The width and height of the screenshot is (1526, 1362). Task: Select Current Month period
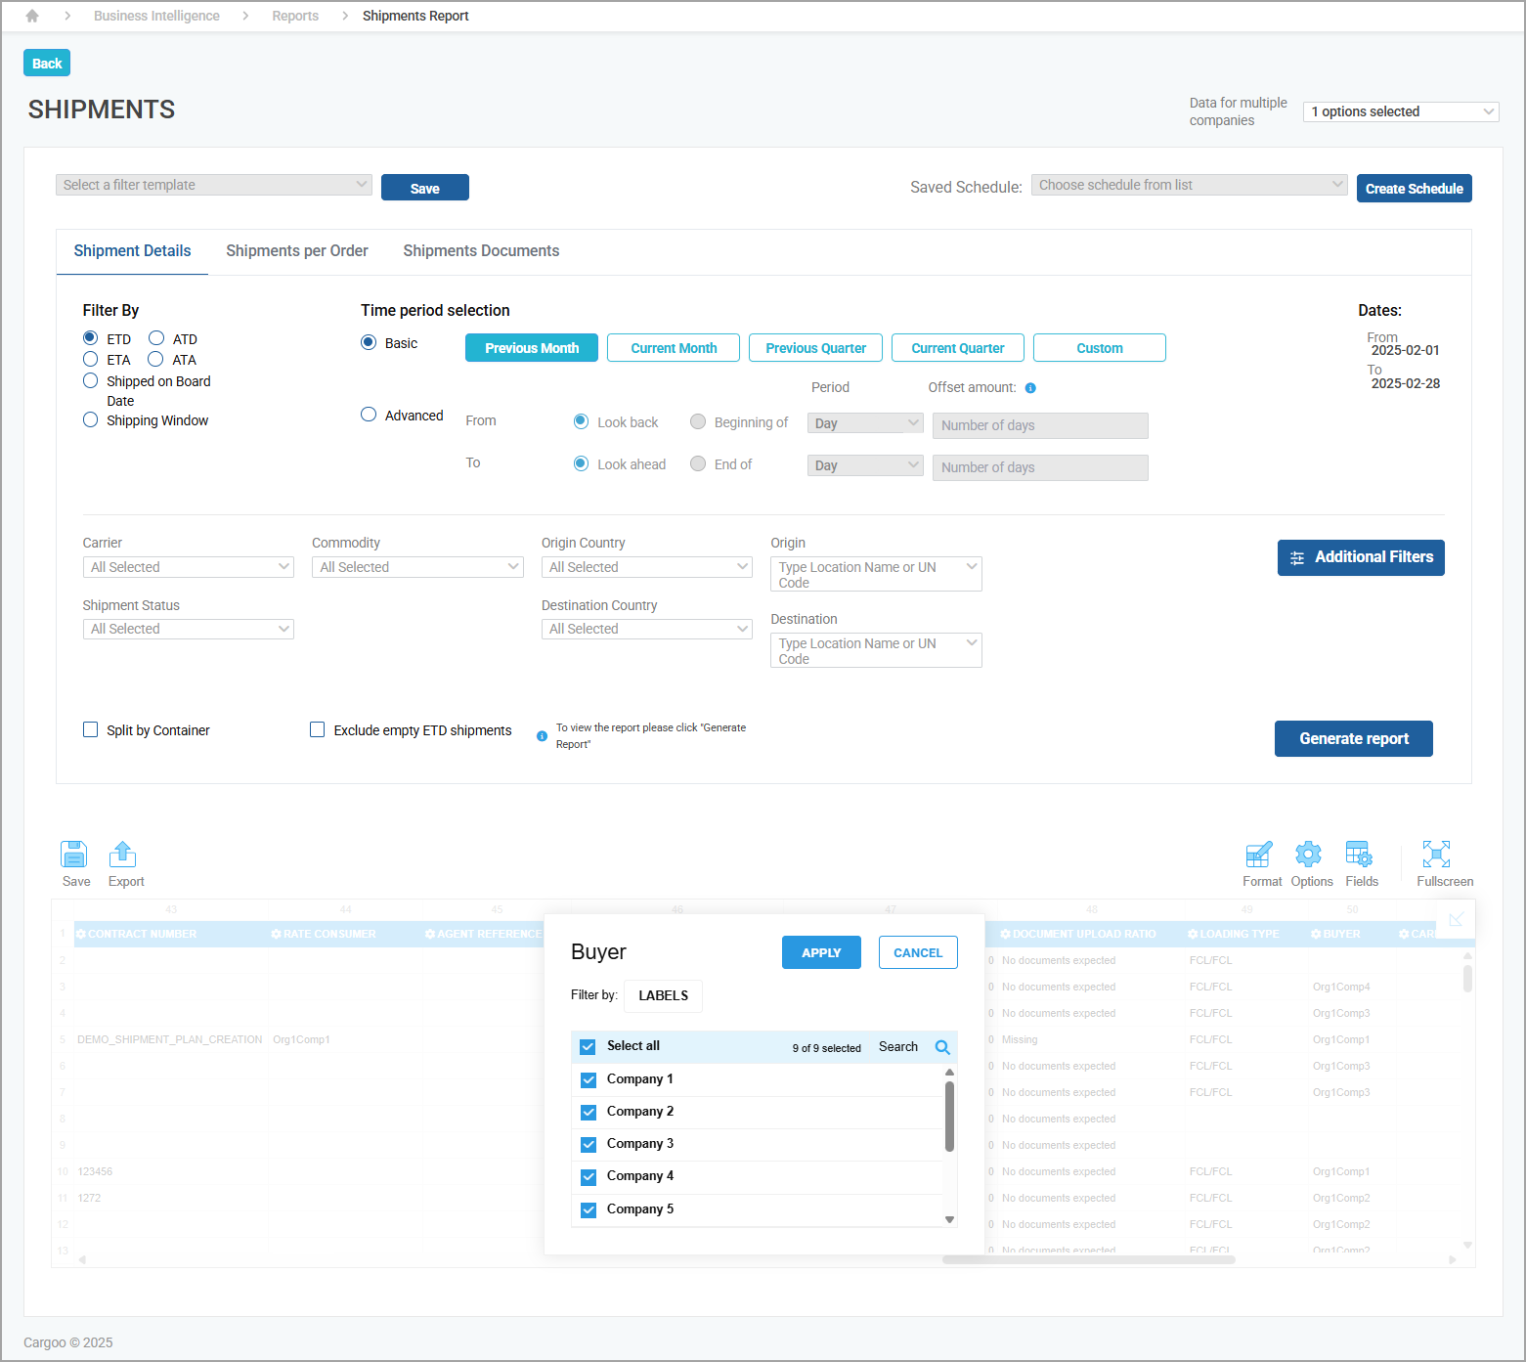(674, 348)
